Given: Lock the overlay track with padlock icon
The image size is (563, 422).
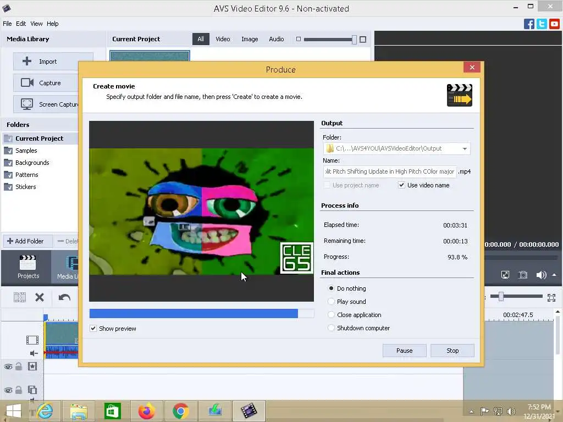Looking at the screenshot, I should pos(19,390).
